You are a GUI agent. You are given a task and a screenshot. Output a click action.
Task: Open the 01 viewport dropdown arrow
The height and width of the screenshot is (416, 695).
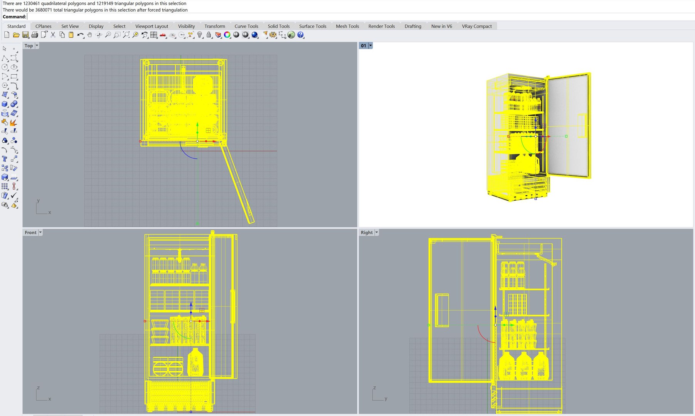[370, 45]
